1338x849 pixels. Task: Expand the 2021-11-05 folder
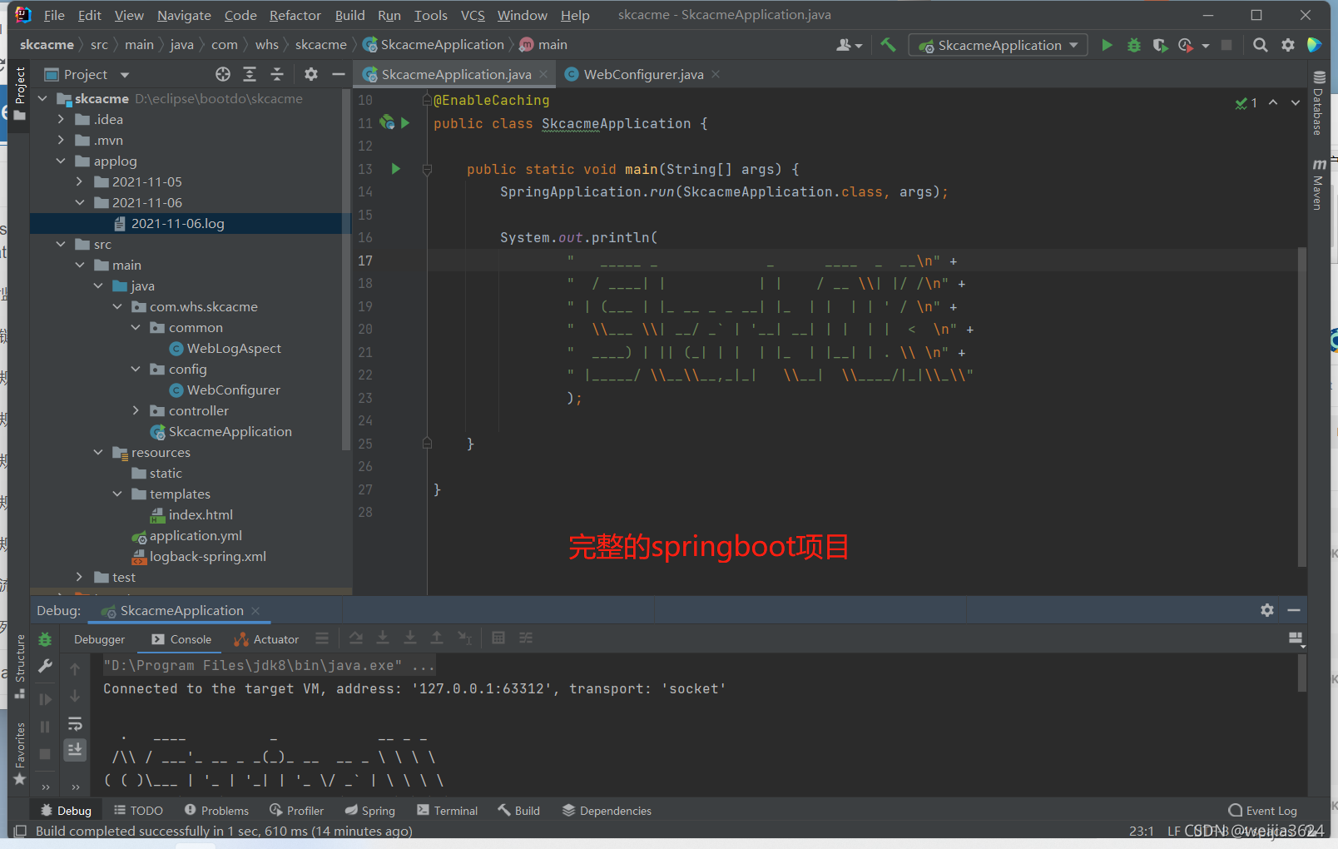[x=80, y=181]
